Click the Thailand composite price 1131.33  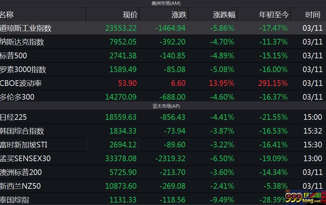(x=123, y=200)
